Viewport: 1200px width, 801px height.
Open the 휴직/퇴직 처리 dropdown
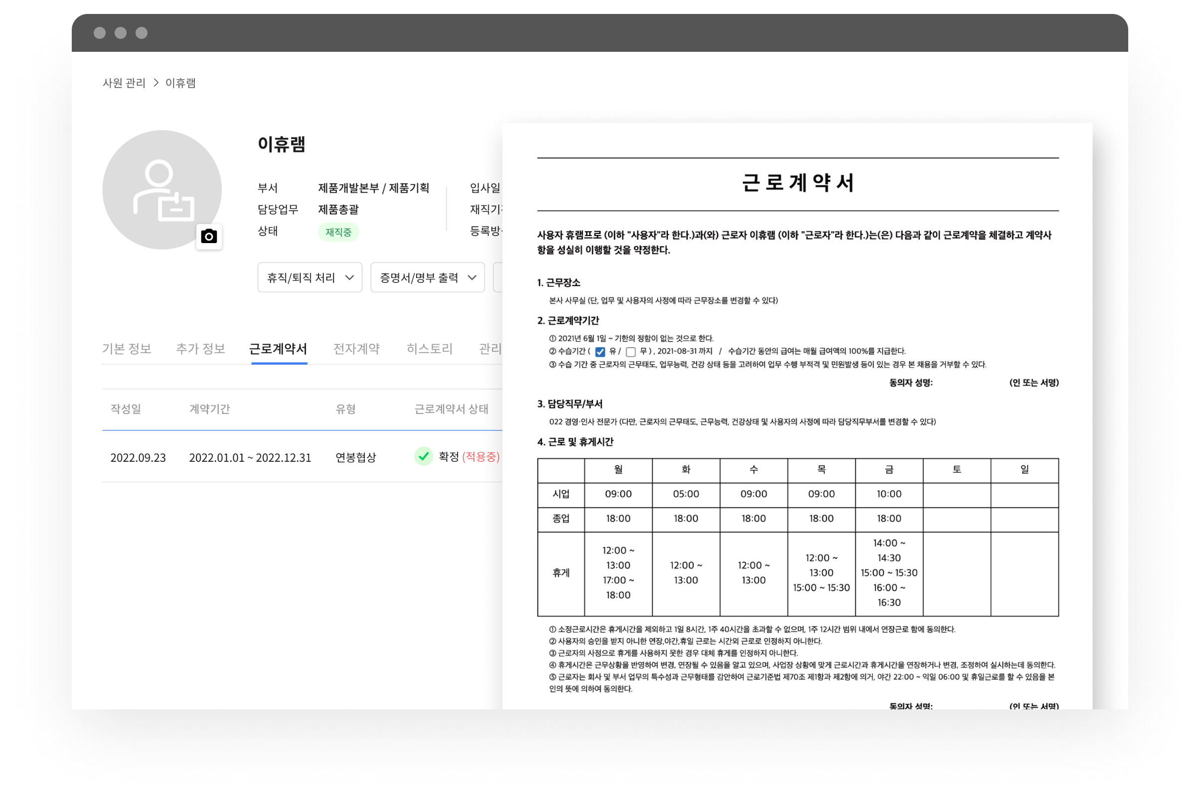[x=309, y=277]
